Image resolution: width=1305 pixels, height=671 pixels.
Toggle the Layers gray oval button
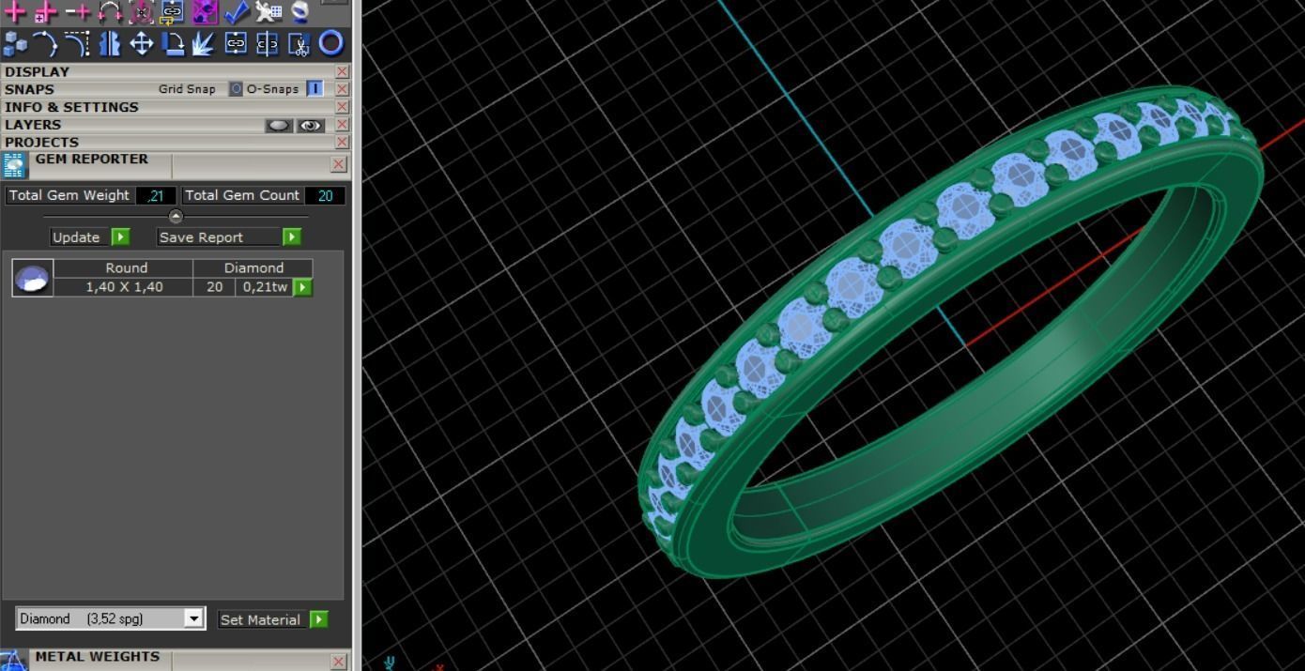(279, 125)
